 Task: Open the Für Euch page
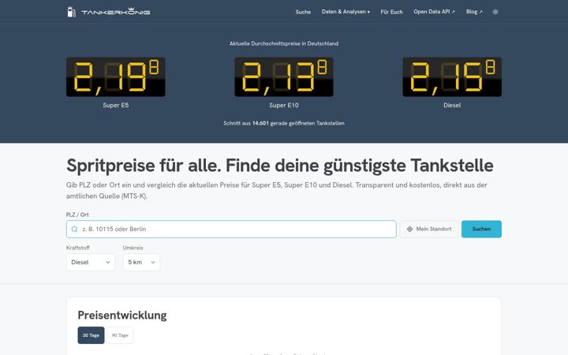tap(391, 12)
